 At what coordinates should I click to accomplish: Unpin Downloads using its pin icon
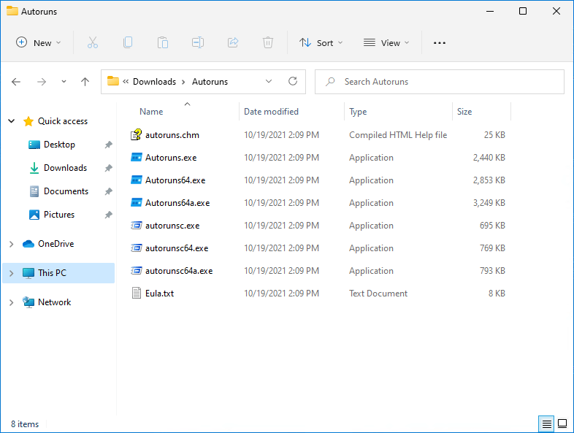108,168
